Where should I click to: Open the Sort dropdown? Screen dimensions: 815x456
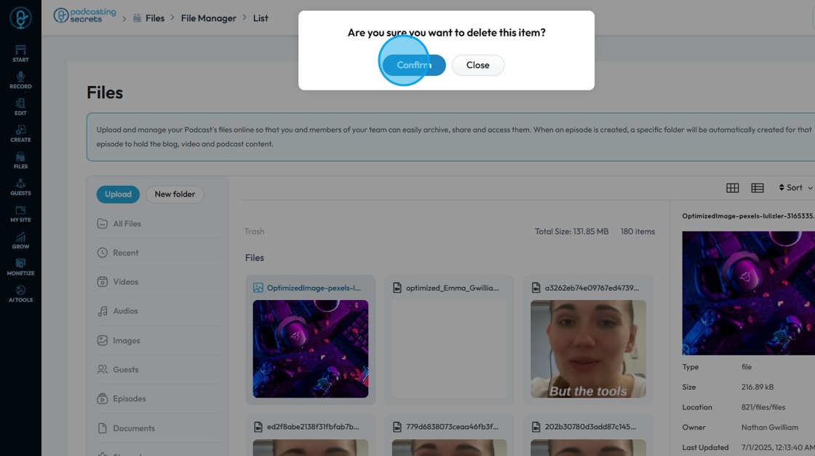[795, 188]
